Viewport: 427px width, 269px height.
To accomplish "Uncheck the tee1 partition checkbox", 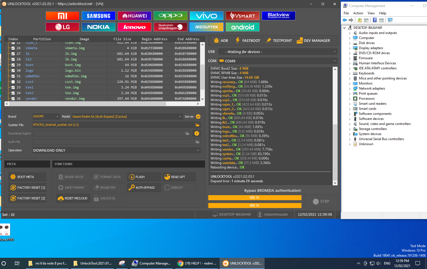I will click(x=13, y=87).
